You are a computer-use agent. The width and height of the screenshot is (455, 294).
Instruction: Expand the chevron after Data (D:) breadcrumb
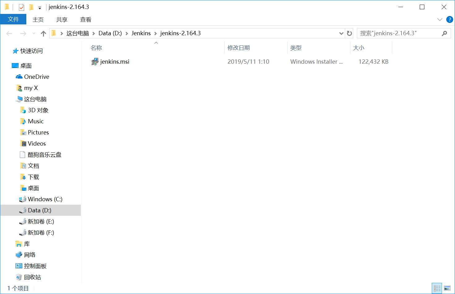pyautogui.click(x=127, y=33)
